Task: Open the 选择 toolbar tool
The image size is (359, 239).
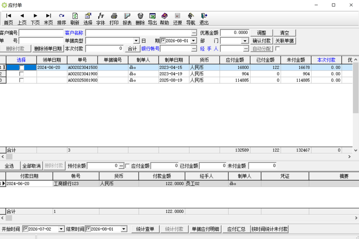Action: pos(88,19)
